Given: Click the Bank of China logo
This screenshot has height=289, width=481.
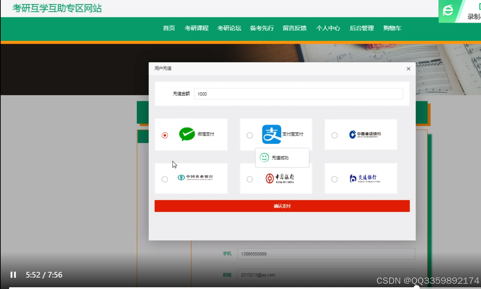Looking at the screenshot, I should tap(280, 178).
